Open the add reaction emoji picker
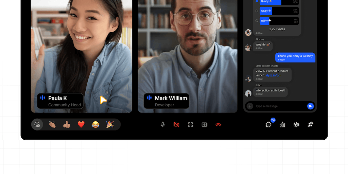348x174 pixels. coord(37,124)
